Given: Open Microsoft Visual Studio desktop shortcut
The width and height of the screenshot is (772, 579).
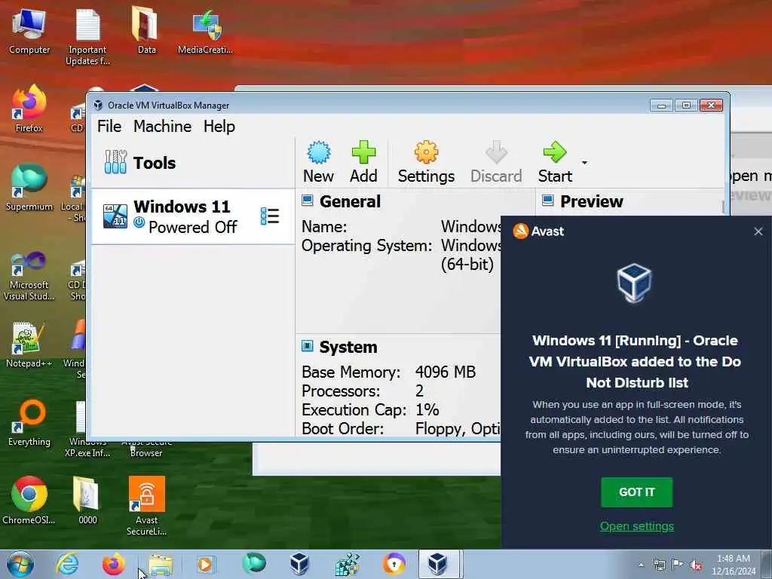Looking at the screenshot, I should [x=29, y=276].
